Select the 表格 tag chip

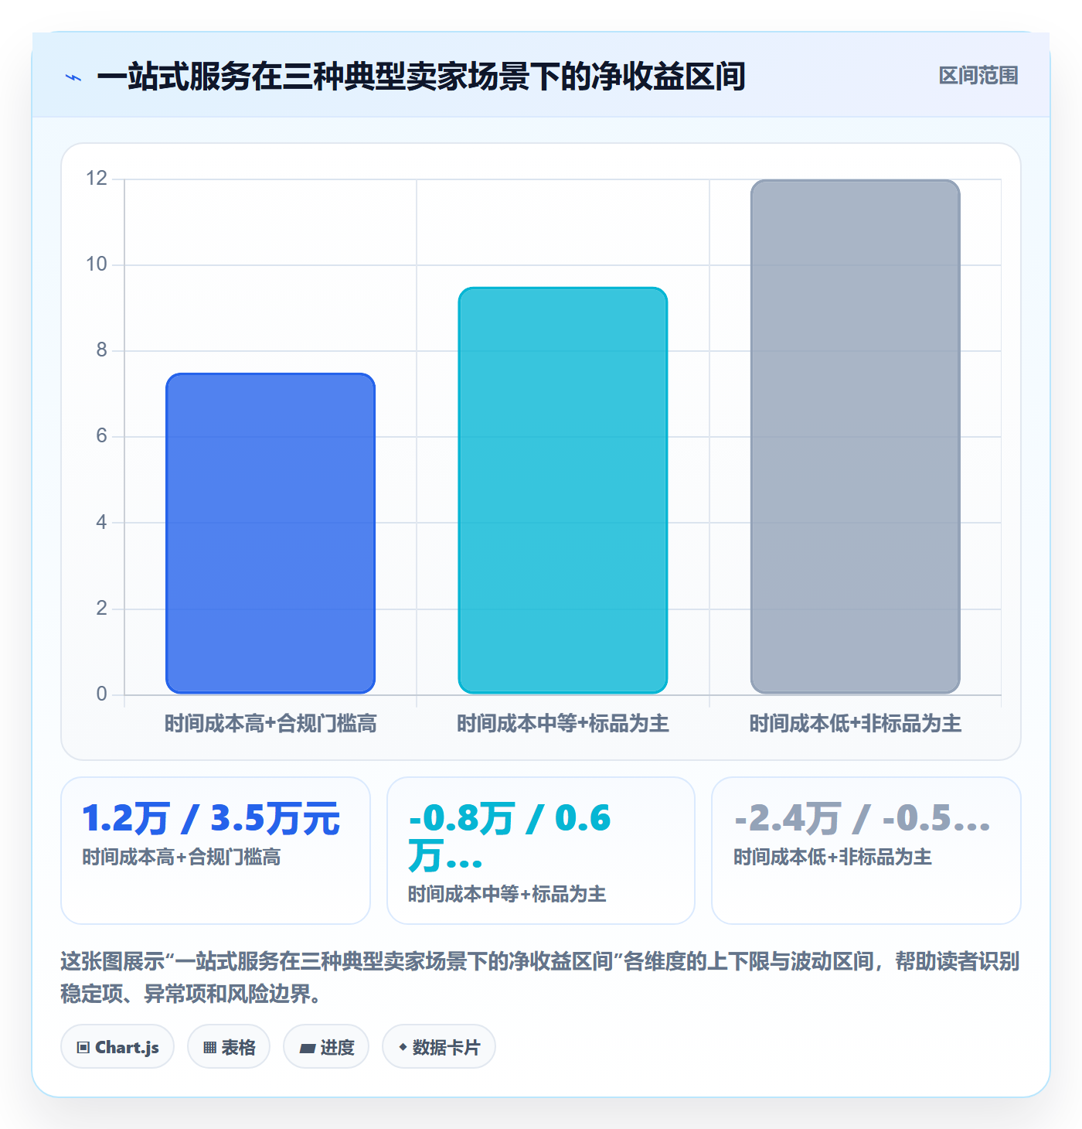pos(229,1047)
